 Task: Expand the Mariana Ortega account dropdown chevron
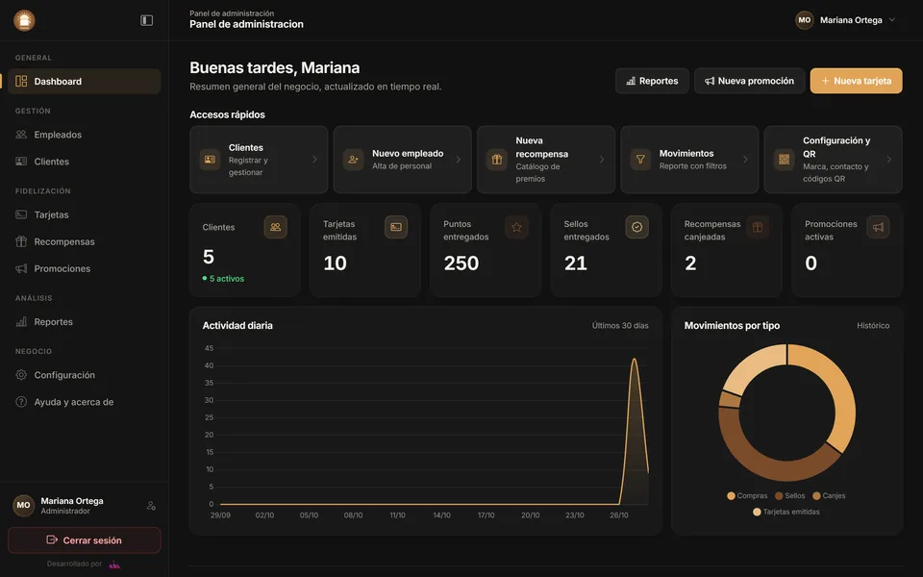[x=892, y=20]
